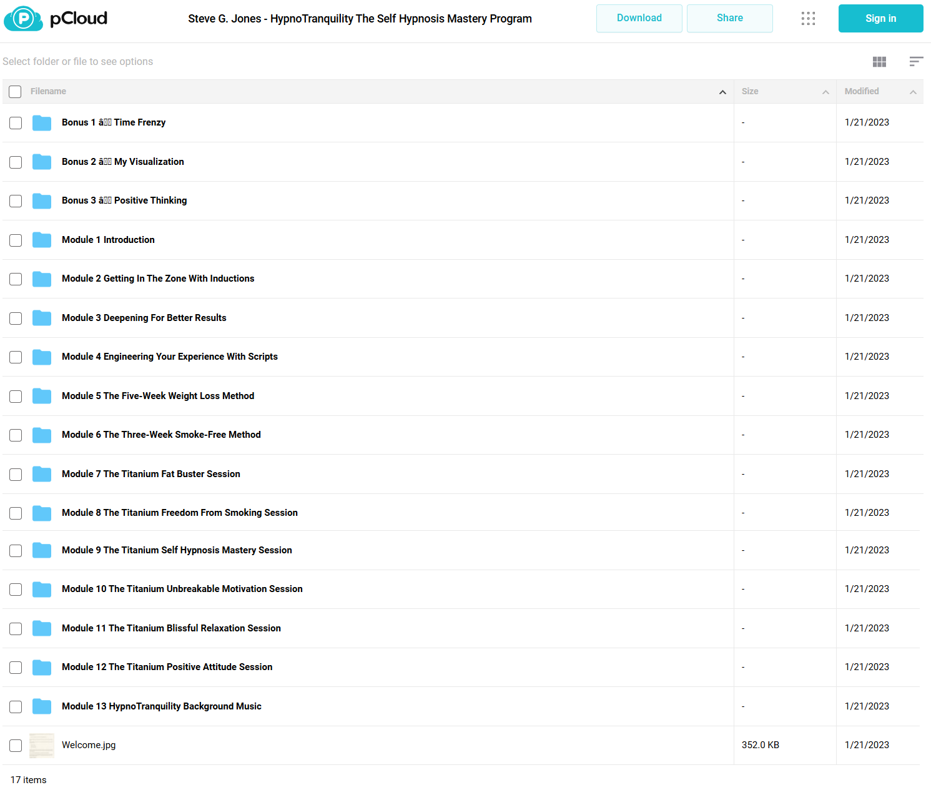Click folder icon for Module 9 Self Hypnosis Mastery
This screenshot has height=790, width=931.
42,550
